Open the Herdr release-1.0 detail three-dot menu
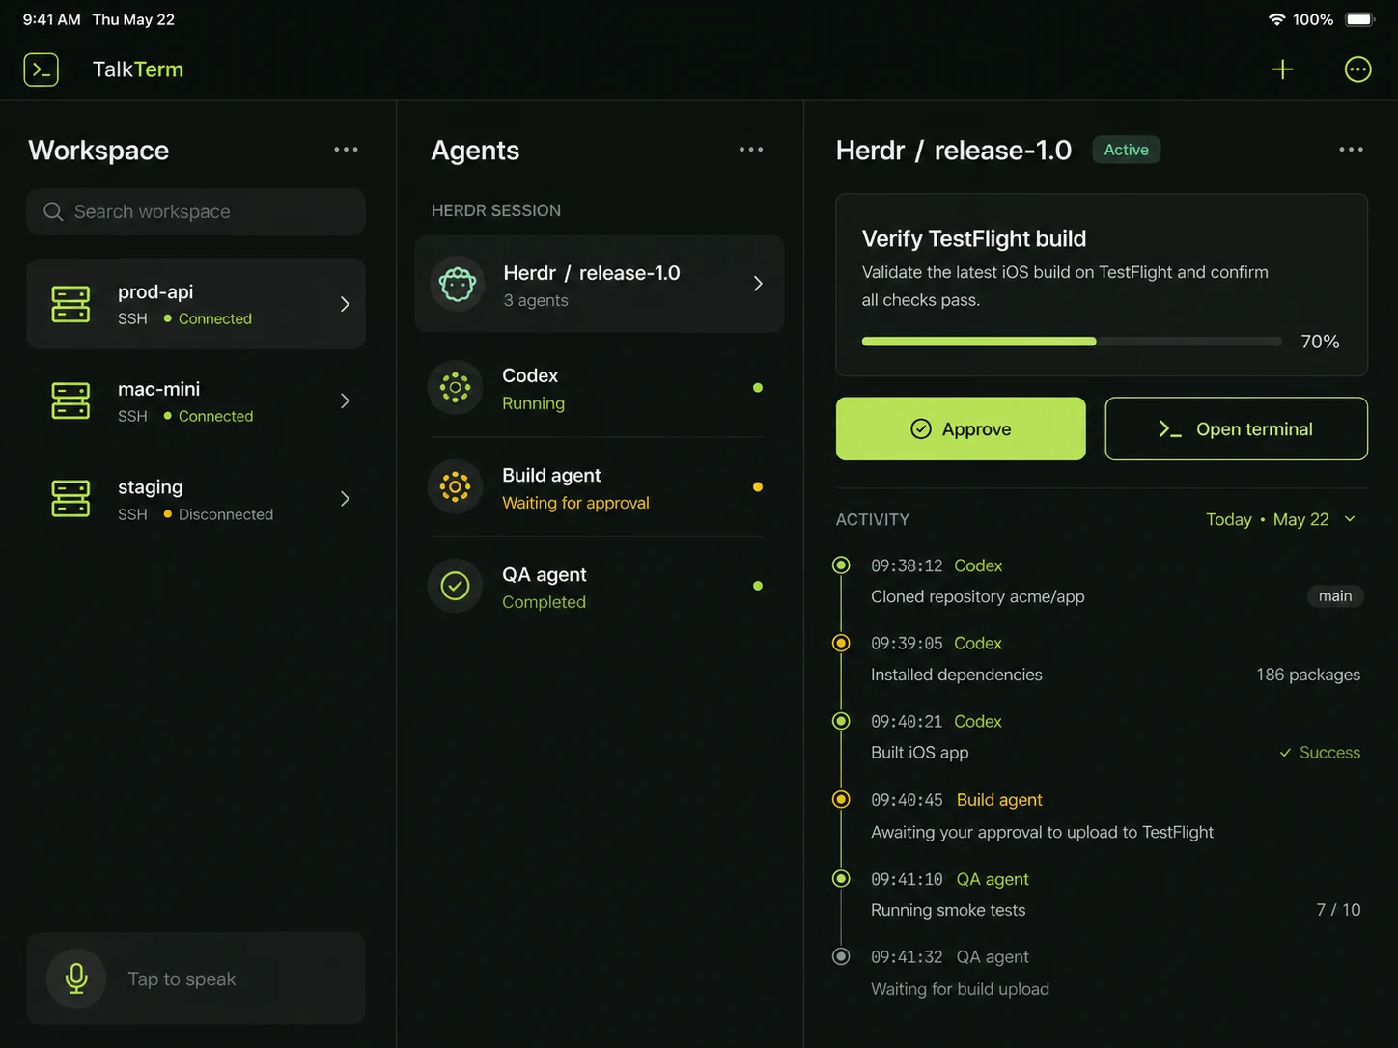The height and width of the screenshot is (1048, 1398). click(x=1351, y=150)
